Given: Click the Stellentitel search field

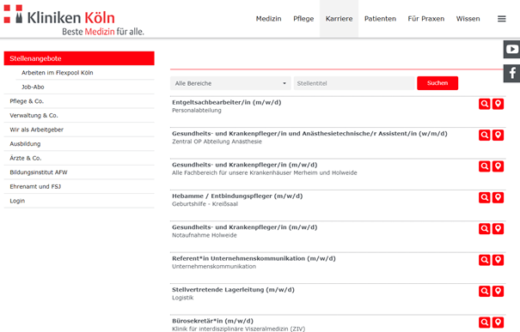Looking at the screenshot, I should [354, 83].
